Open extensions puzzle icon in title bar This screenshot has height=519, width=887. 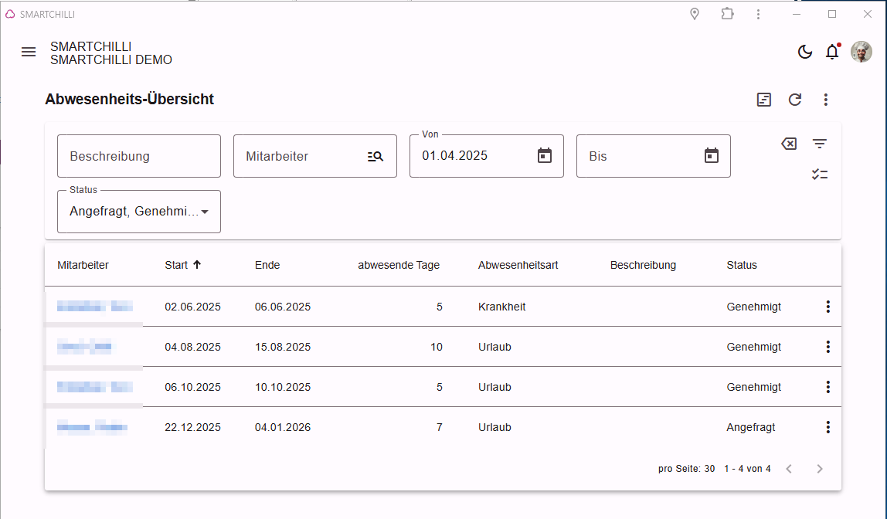[x=728, y=14]
